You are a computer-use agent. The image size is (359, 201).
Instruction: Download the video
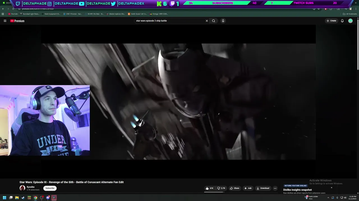point(263,188)
